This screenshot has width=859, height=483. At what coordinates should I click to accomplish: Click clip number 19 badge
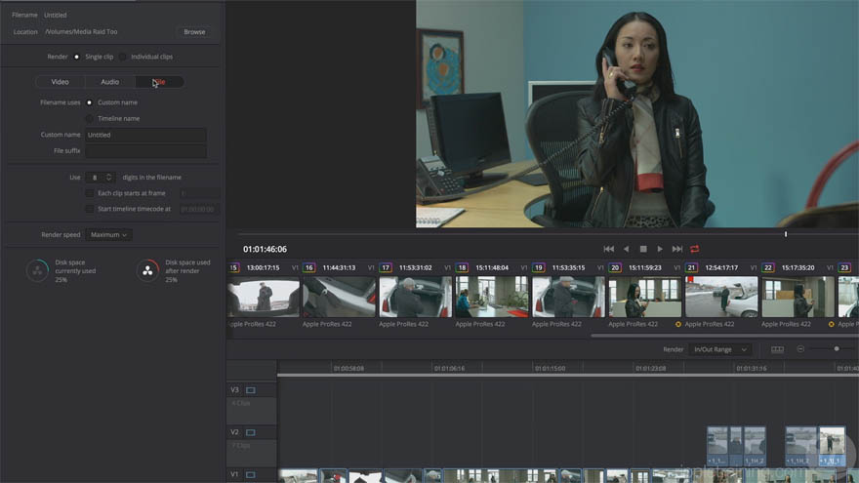pyautogui.click(x=539, y=267)
